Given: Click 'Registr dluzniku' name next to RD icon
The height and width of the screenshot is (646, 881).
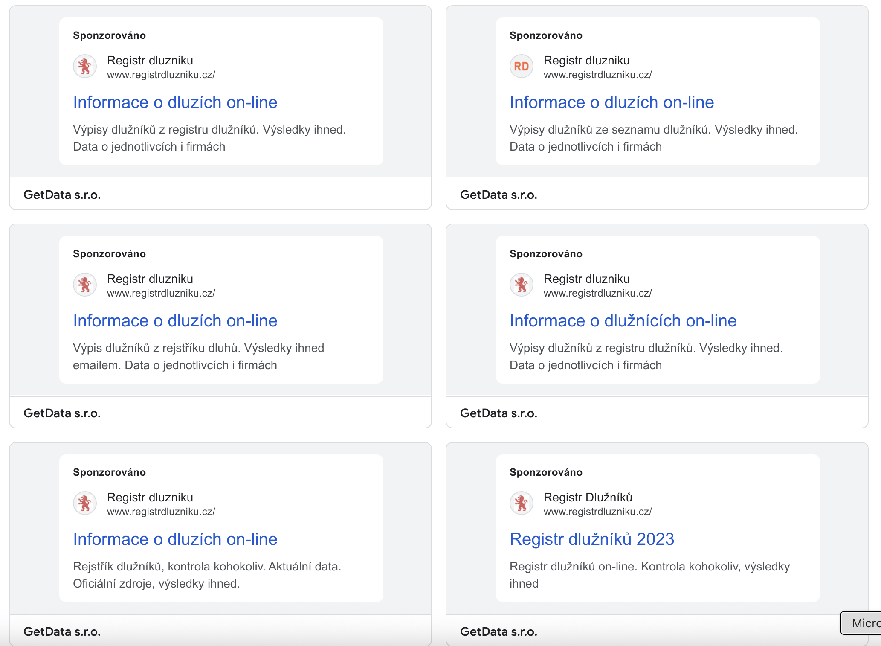Looking at the screenshot, I should coord(586,60).
